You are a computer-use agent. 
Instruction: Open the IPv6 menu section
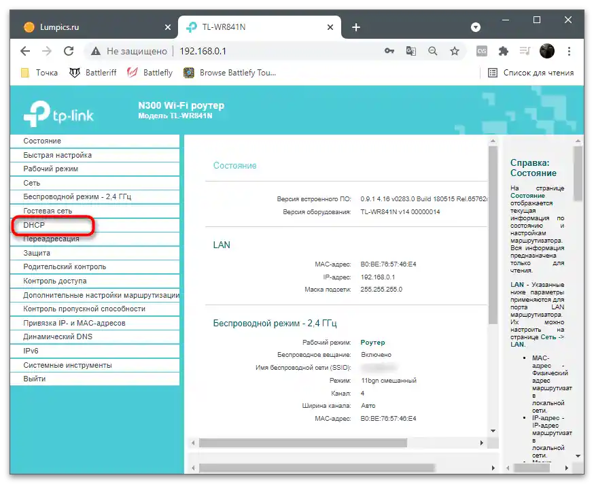pos(94,351)
